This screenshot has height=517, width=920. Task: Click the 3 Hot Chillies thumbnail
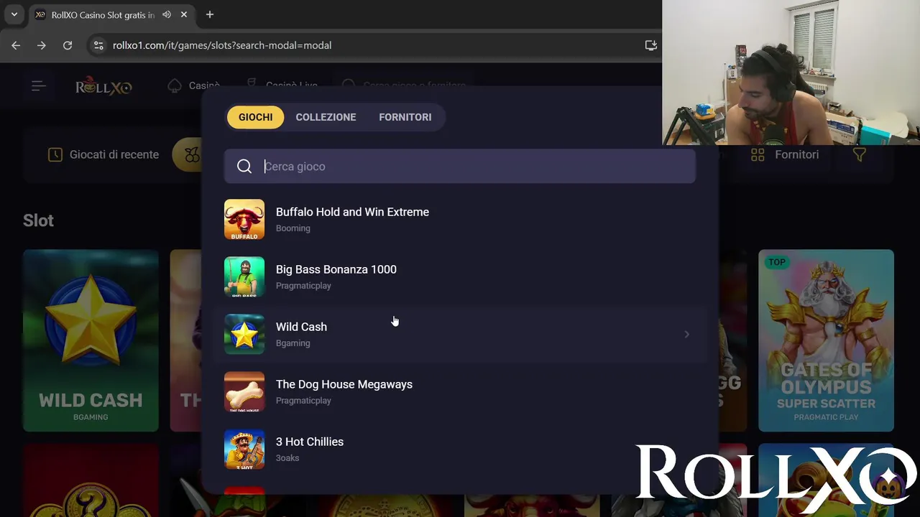point(244,449)
